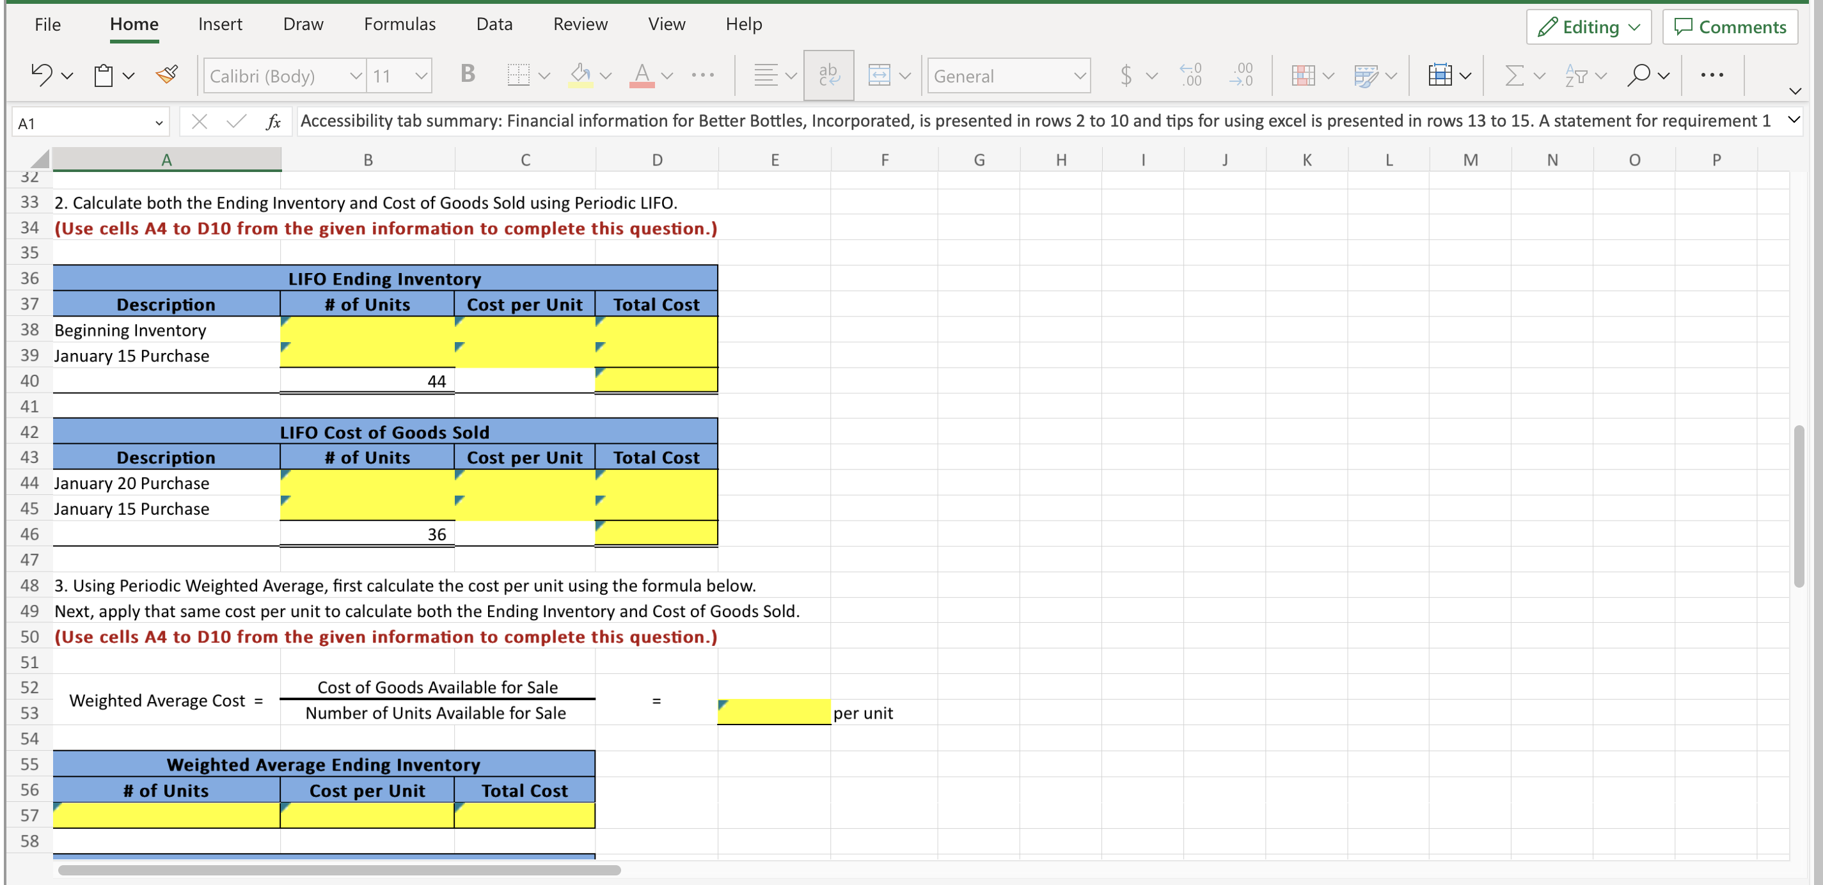
Task: Select cell B40 containing 44
Action: click(x=367, y=380)
